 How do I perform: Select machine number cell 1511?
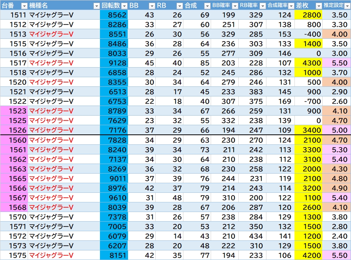pos(14,15)
